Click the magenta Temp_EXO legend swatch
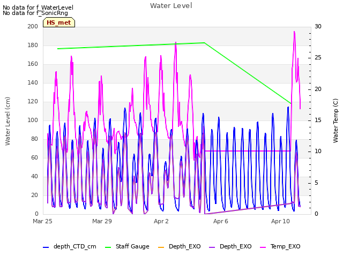Screen dimensions: 343x257 (x=263, y=247)
